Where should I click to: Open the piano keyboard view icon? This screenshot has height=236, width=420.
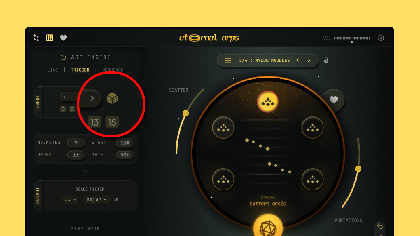point(50,38)
